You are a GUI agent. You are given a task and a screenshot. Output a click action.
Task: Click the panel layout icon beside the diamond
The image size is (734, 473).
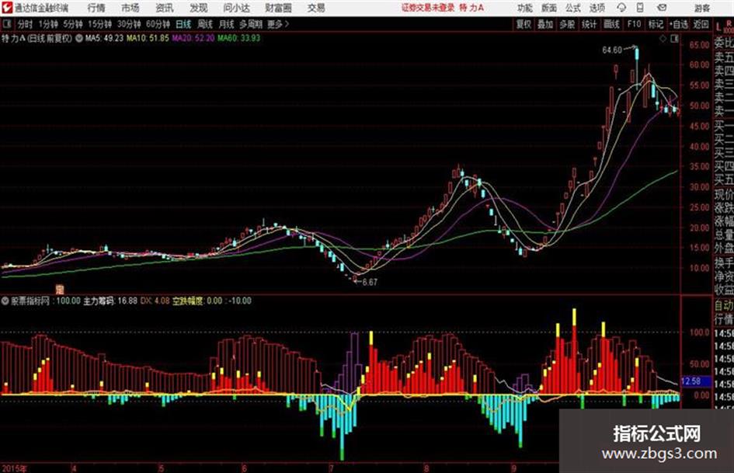[x=674, y=39]
